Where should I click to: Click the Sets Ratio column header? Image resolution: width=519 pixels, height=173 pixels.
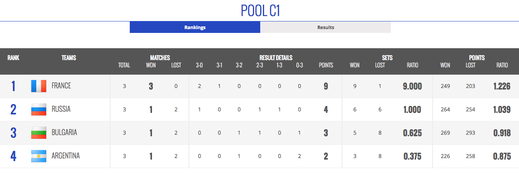[x=412, y=65]
